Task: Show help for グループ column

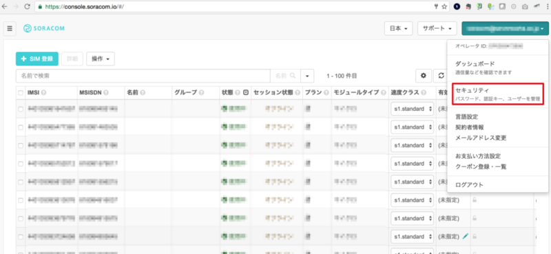Action: coord(201,93)
